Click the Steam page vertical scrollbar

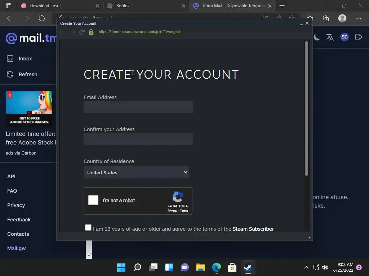(306, 109)
